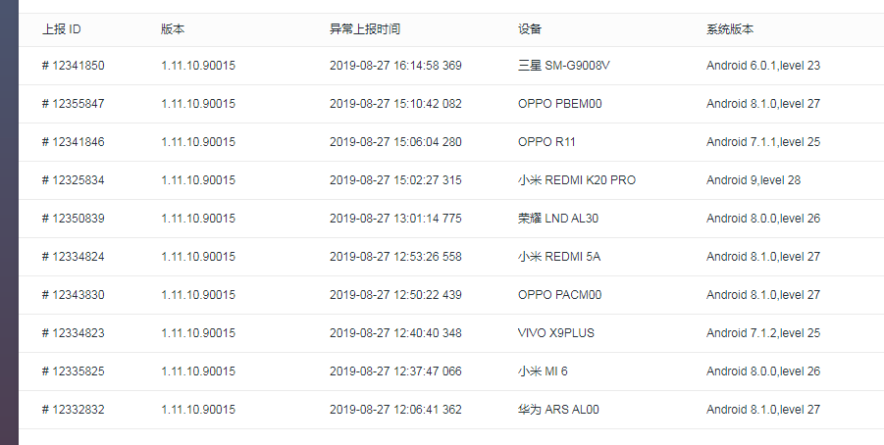Open version link for report 12341850
The image size is (884, 445).
[198, 66]
